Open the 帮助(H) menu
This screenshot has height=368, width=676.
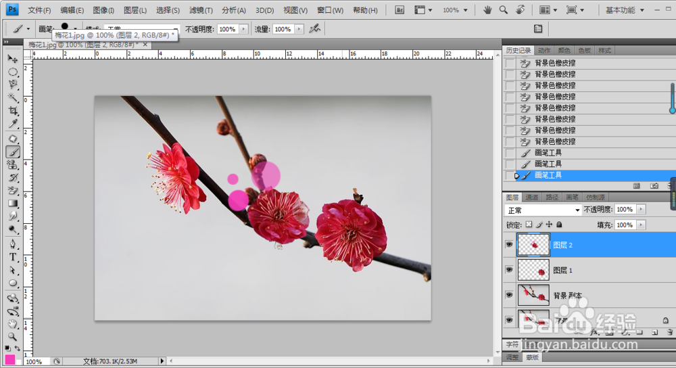coord(365,10)
